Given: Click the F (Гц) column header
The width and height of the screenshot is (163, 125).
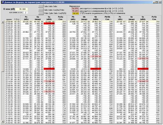Looking at the screenshot, I should coord(17,19).
